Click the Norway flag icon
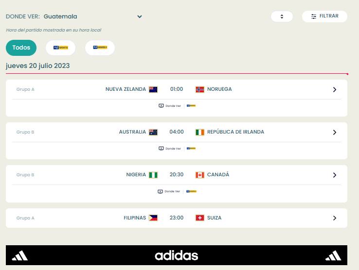The width and height of the screenshot is (359, 270). (x=199, y=89)
